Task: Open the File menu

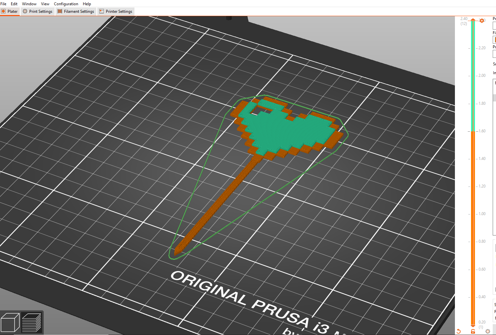Action: click(x=4, y=4)
